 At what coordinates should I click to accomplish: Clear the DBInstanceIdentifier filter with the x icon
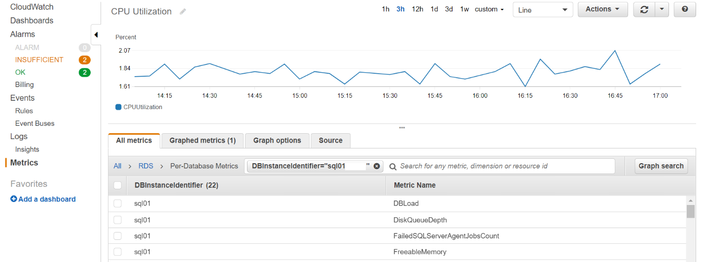(x=377, y=166)
